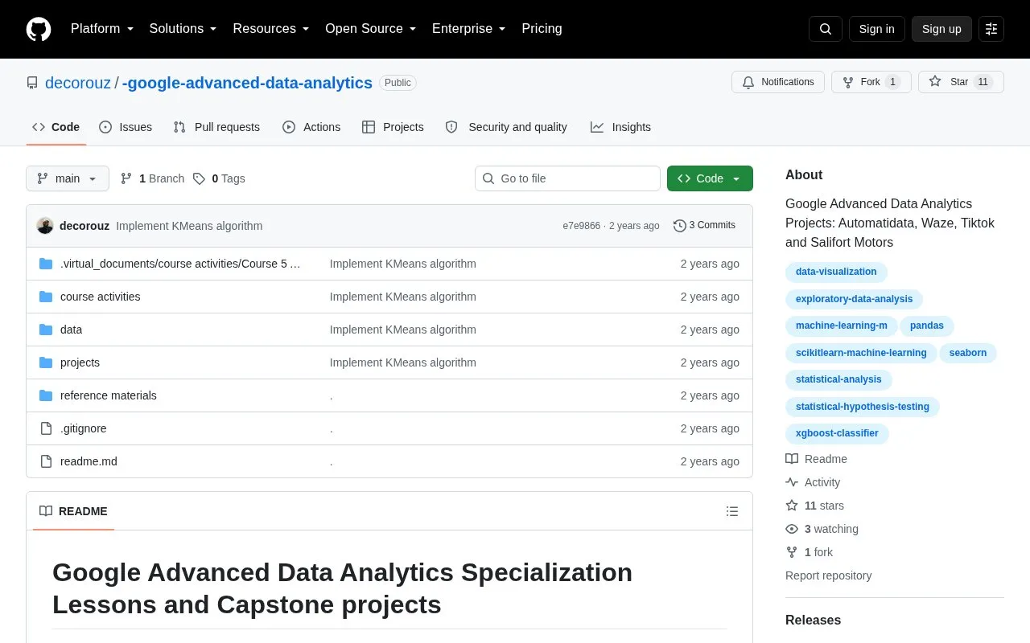This screenshot has height=643, width=1030.
Task: Click the branch icon next to 1 Branch
Action: point(126,178)
